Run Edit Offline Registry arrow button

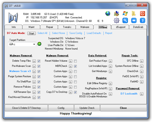111,84
